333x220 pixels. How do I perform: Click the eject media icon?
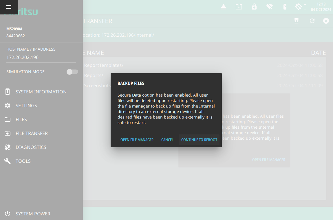point(223,7)
